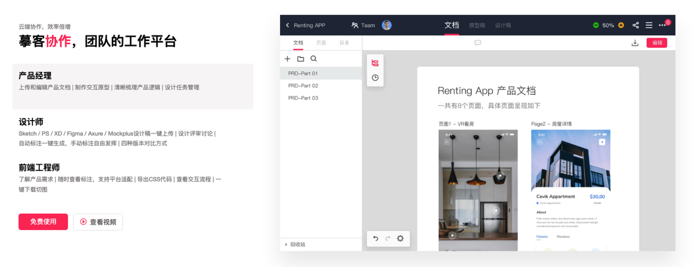Click the download icon beside 编辑
This screenshot has height=267, width=695.
click(x=635, y=43)
